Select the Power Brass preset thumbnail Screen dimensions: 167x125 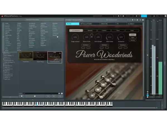pos(26,57)
